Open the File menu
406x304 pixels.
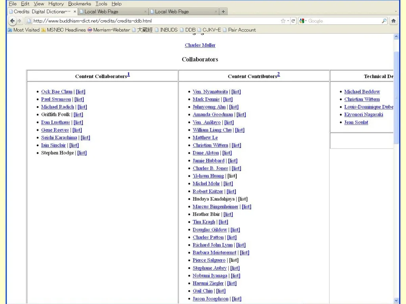(13, 4)
